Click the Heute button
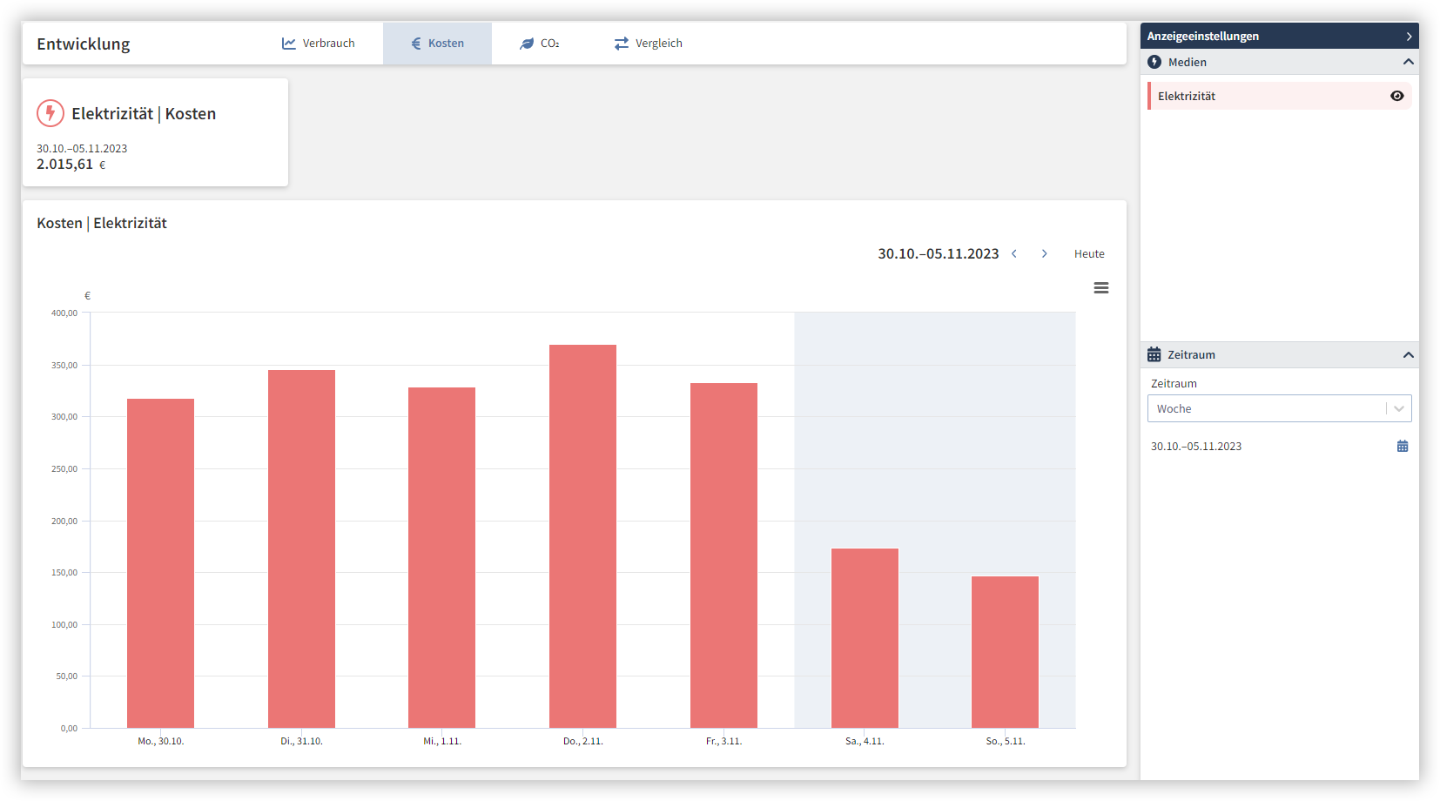Image resolution: width=1440 pixels, height=801 pixels. pos(1088,254)
